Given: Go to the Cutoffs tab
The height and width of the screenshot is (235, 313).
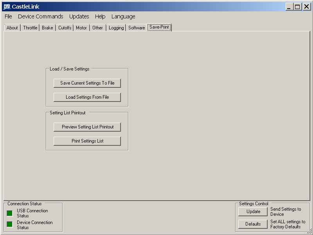Looking at the screenshot, I should [65, 28].
